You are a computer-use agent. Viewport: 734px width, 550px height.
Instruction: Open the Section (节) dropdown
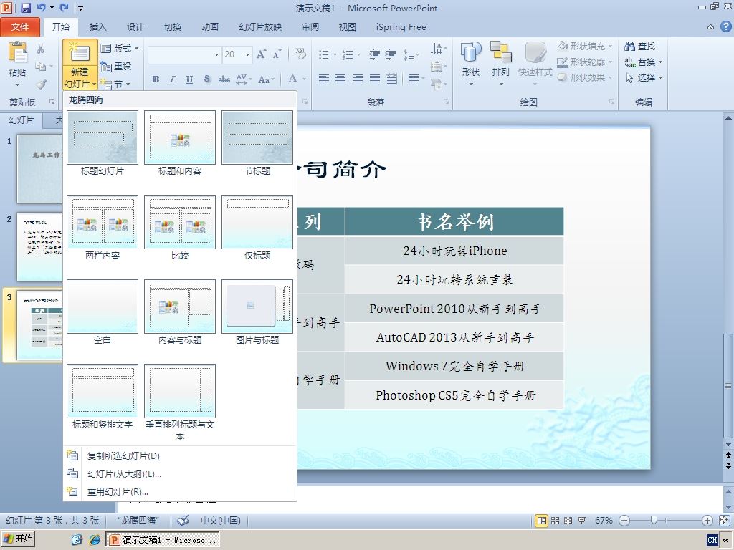[115, 85]
